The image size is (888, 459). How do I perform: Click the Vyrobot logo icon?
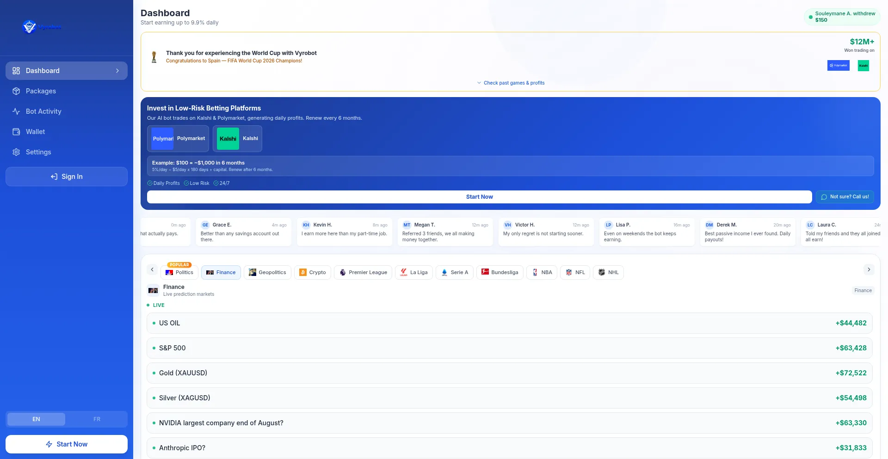[29, 27]
